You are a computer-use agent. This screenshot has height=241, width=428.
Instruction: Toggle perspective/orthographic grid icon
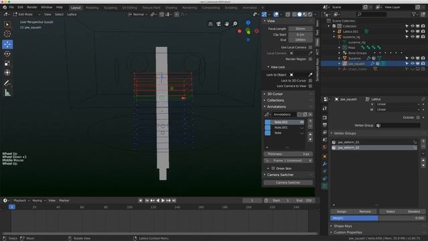point(211,24)
